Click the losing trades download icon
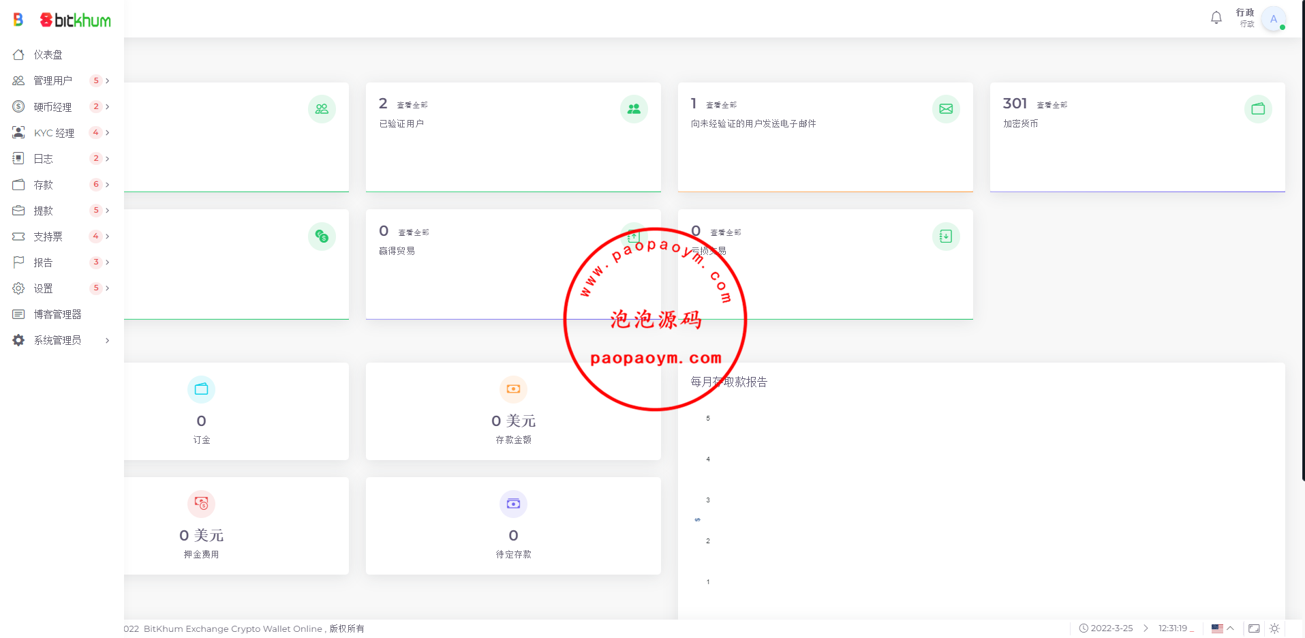The height and width of the screenshot is (638, 1305). coord(946,237)
